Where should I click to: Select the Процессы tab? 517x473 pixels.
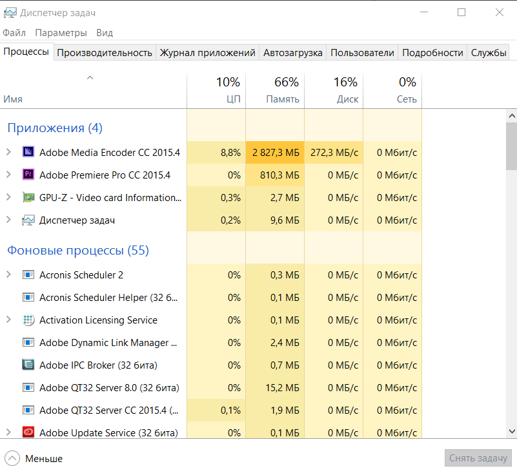(x=26, y=52)
